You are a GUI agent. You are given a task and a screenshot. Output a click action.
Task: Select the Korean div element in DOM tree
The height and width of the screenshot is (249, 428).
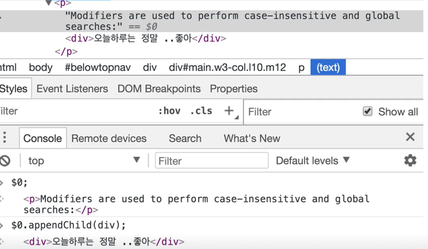click(146, 39)
